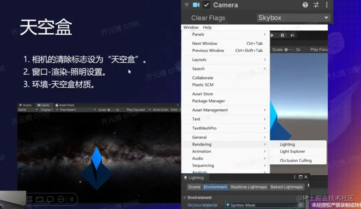Image resolution: width=361 pixels, height=209 pixels.
Task: Close the Lighting window
Action: [306, 177]
